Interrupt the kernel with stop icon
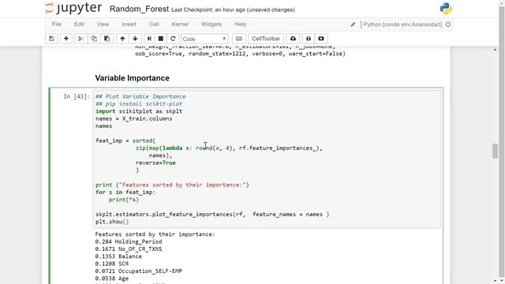The width and height of the screenshot is (505, 284). pyautogui.click(x=161, y=39)
